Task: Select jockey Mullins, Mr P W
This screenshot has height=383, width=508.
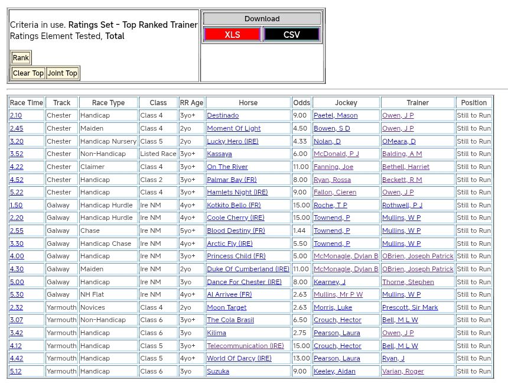Action: tap(338, 295)
